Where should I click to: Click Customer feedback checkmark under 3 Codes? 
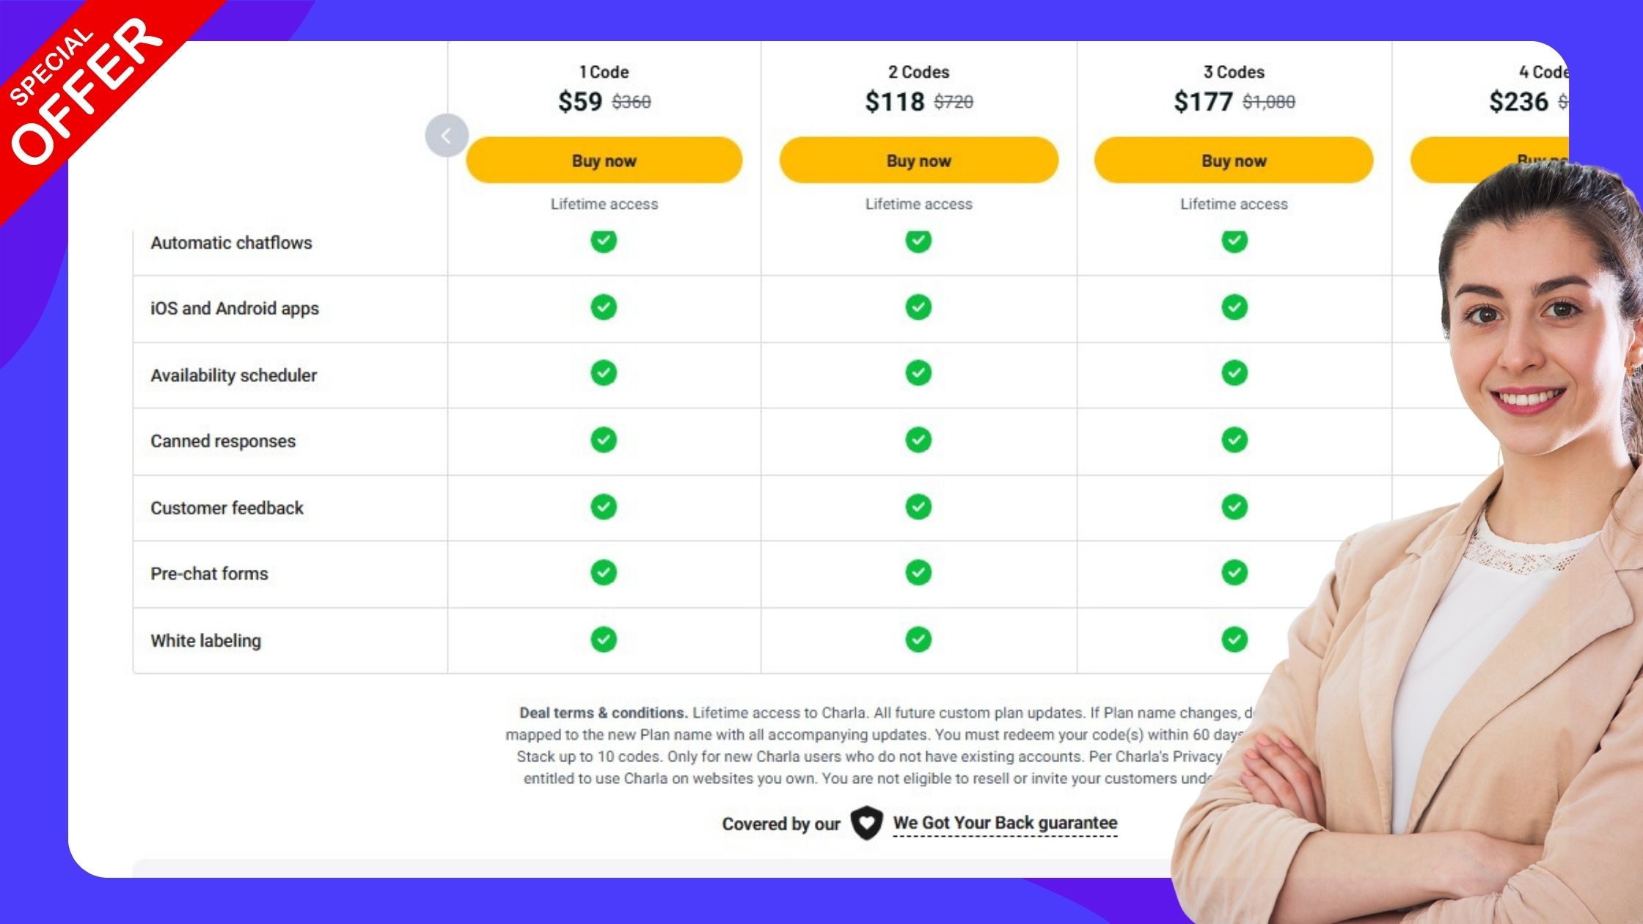tap(1234, 507)
